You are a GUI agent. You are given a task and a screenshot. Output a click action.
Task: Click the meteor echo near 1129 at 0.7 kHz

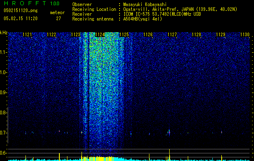pos(221,132)
